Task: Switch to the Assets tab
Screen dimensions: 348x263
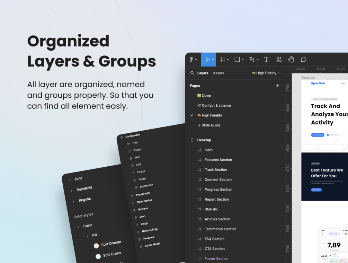Action: pyautogui.click(x=218, y=73)
